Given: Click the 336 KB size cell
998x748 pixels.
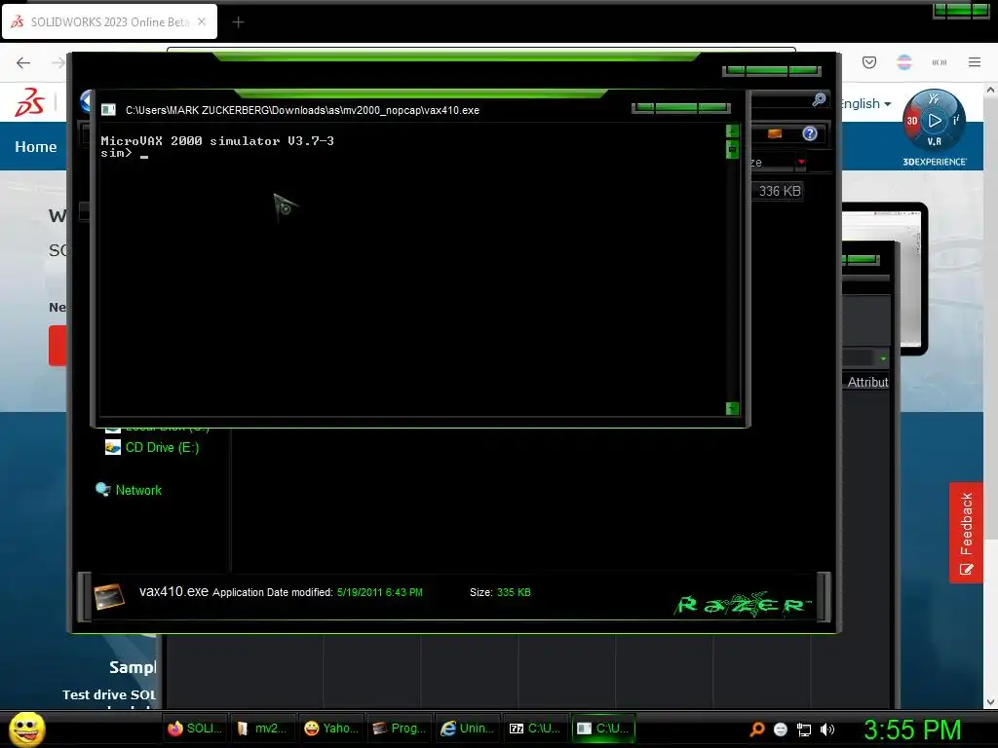Looking at the screenshot, I should (x=779, y=191).
